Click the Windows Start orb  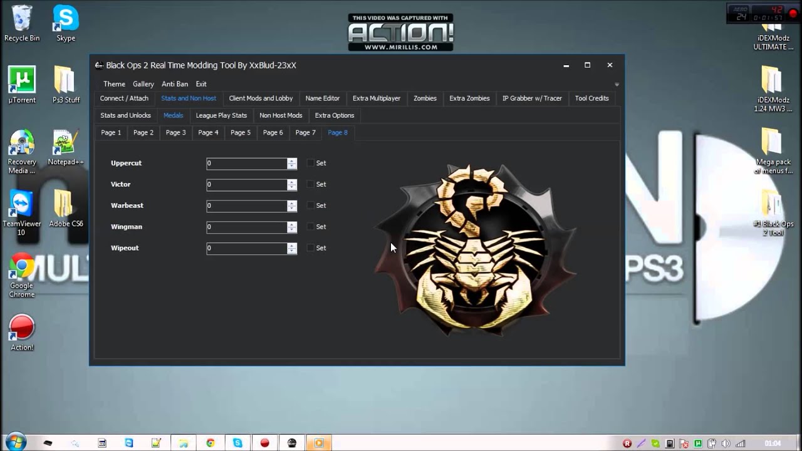coord(16,442)
